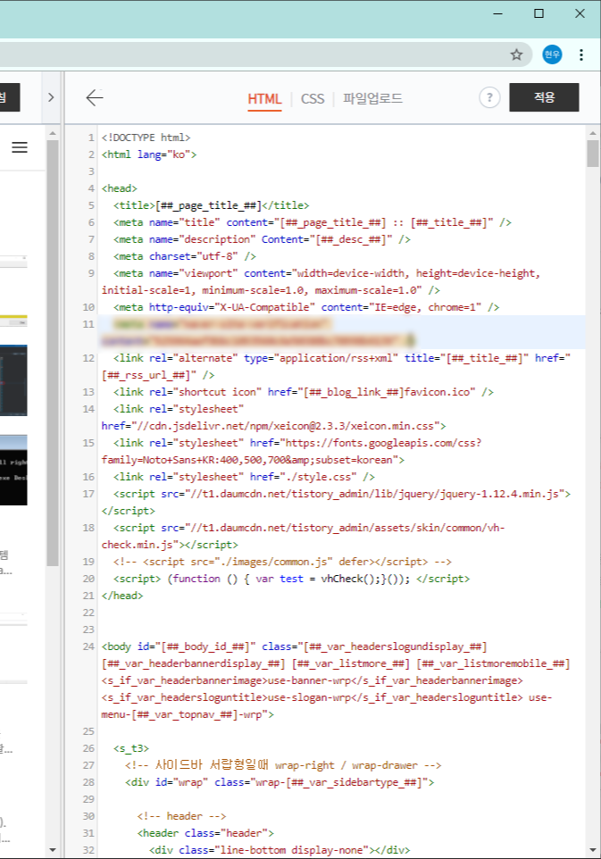
Task: Click the commented common.js script line
Action: coord(283,562)
